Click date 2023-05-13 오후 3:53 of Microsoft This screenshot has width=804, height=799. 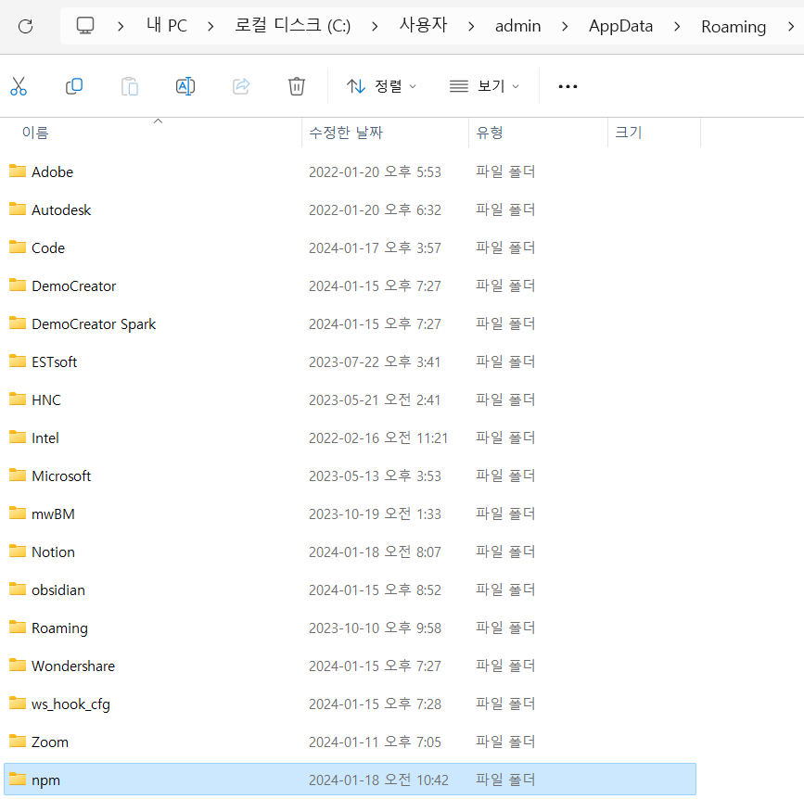[375, 476]
